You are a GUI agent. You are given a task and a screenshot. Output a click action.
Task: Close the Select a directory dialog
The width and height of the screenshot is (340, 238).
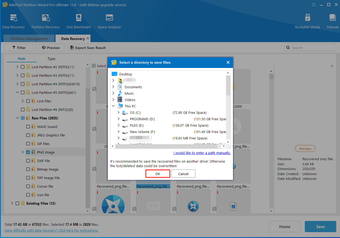point(228,62)
